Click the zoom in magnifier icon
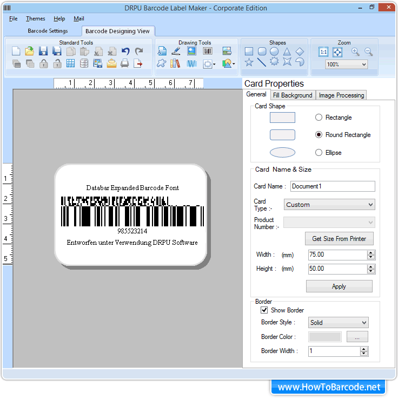The width and height of the screenshot is (398, 398). tap(355, 52)
